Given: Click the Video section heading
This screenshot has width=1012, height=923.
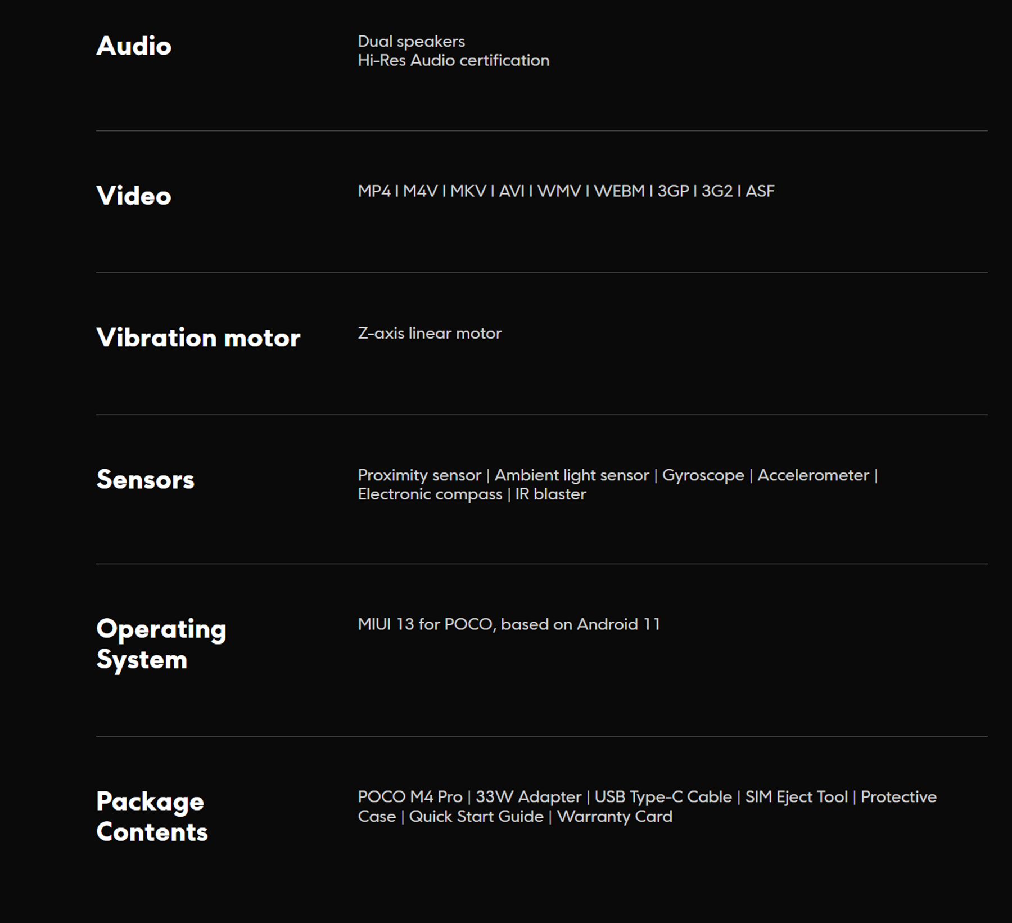Looking at the screenshot, I should tap(134, 196).
